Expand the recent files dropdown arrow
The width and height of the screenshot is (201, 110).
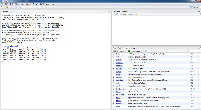[x=9, y=7]
